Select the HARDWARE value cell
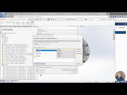Screen dimensions: 127x95 pos(46,50)
